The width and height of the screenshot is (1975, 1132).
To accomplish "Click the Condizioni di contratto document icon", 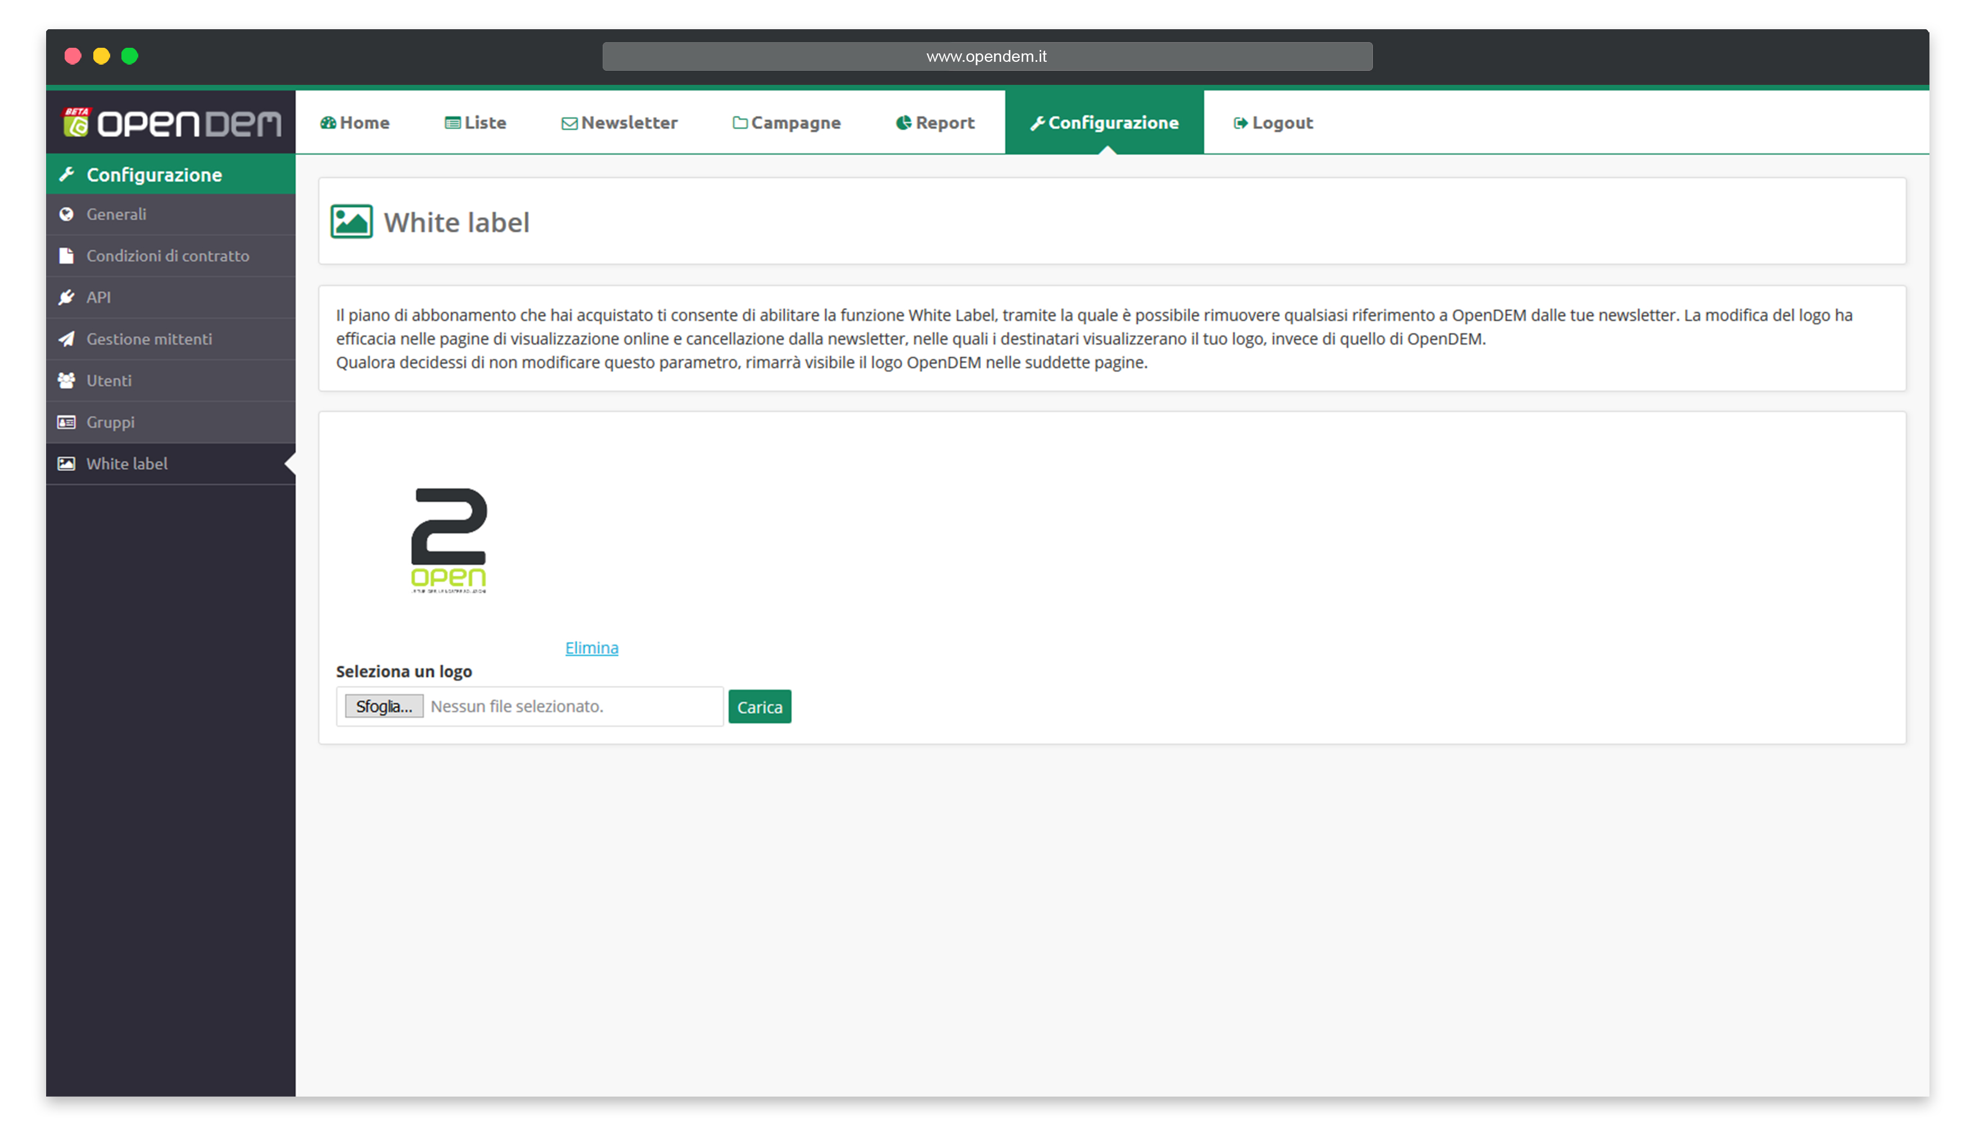I will pos(67,256).
